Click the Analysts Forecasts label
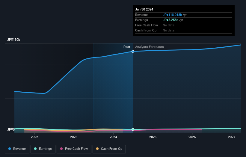The width and height of the screenshot is (246, 157). (x=149, y=47)
